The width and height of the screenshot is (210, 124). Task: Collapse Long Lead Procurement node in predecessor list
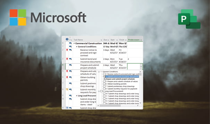(x=99, y=91)
